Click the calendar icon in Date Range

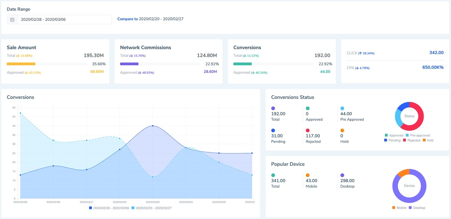[x=12, y=20]
